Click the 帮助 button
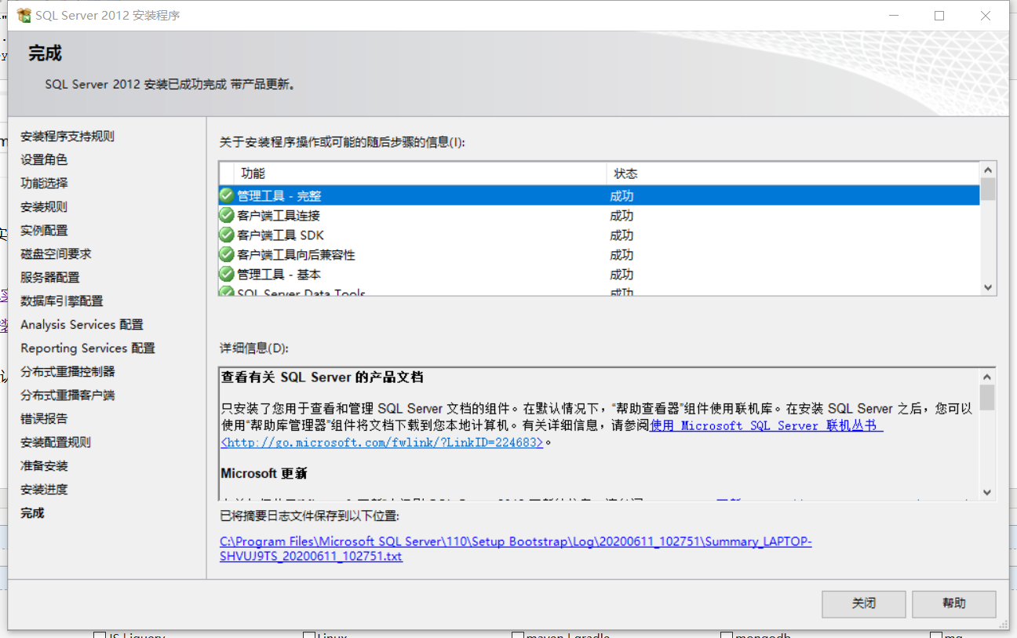 point(954,603)
